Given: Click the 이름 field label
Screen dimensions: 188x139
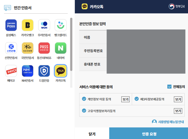Looking at the screenshot, I should tap(87, 37).
